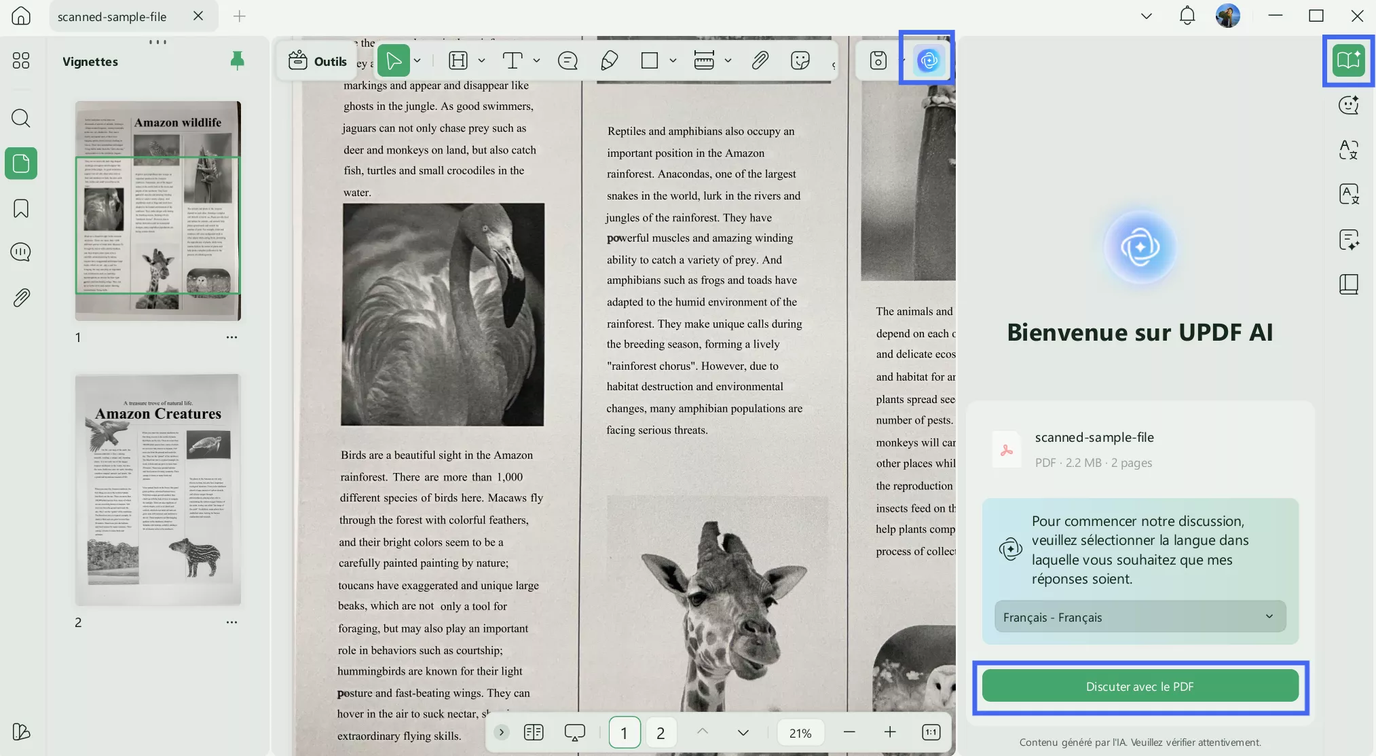Select the Text tool in the toolbar
This screenshot has height=756, width=1376.
pyautogui.click(x=514, y=60)
